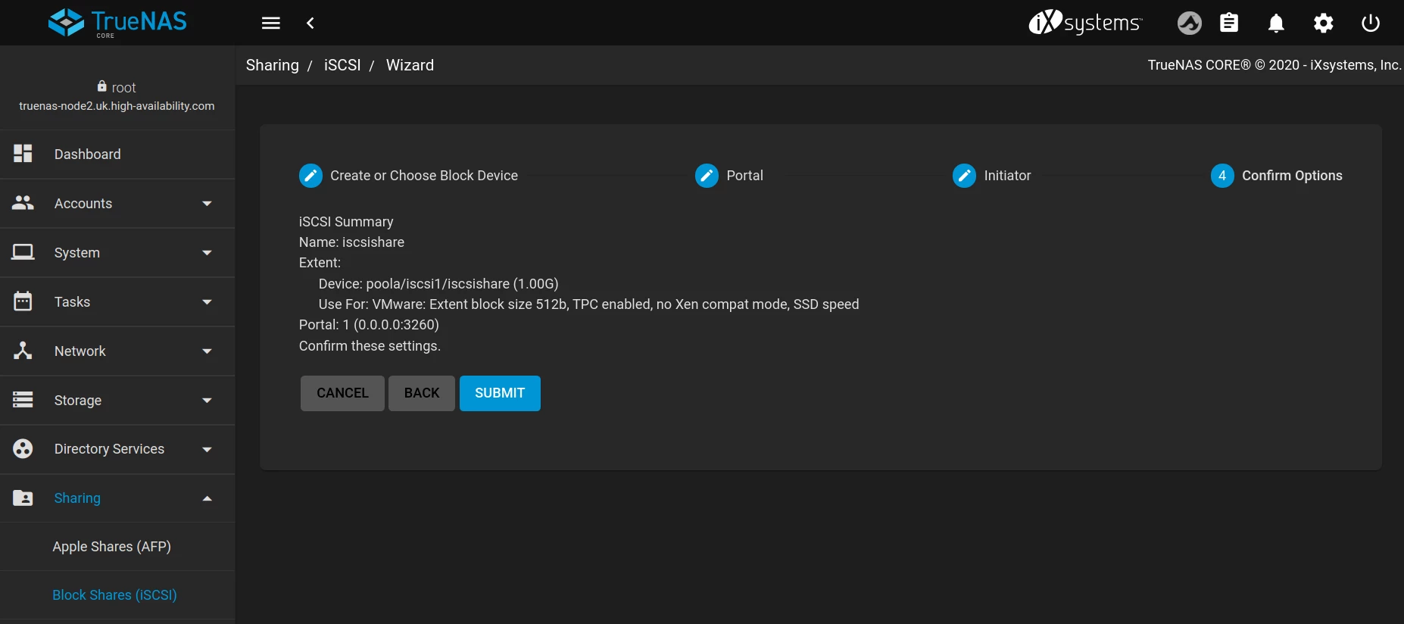Click the back chevron arrow in header
The image size is (1404, 624).
(310, 23)
